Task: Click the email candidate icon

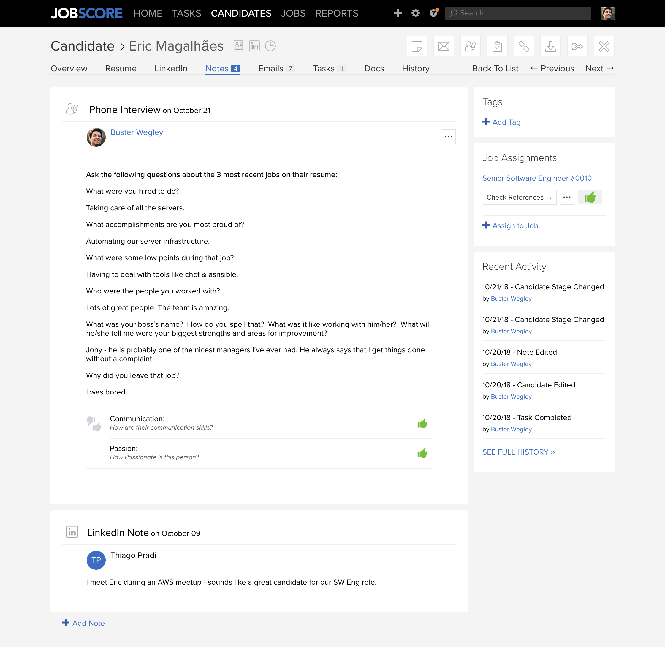Action: click(445, 46)
